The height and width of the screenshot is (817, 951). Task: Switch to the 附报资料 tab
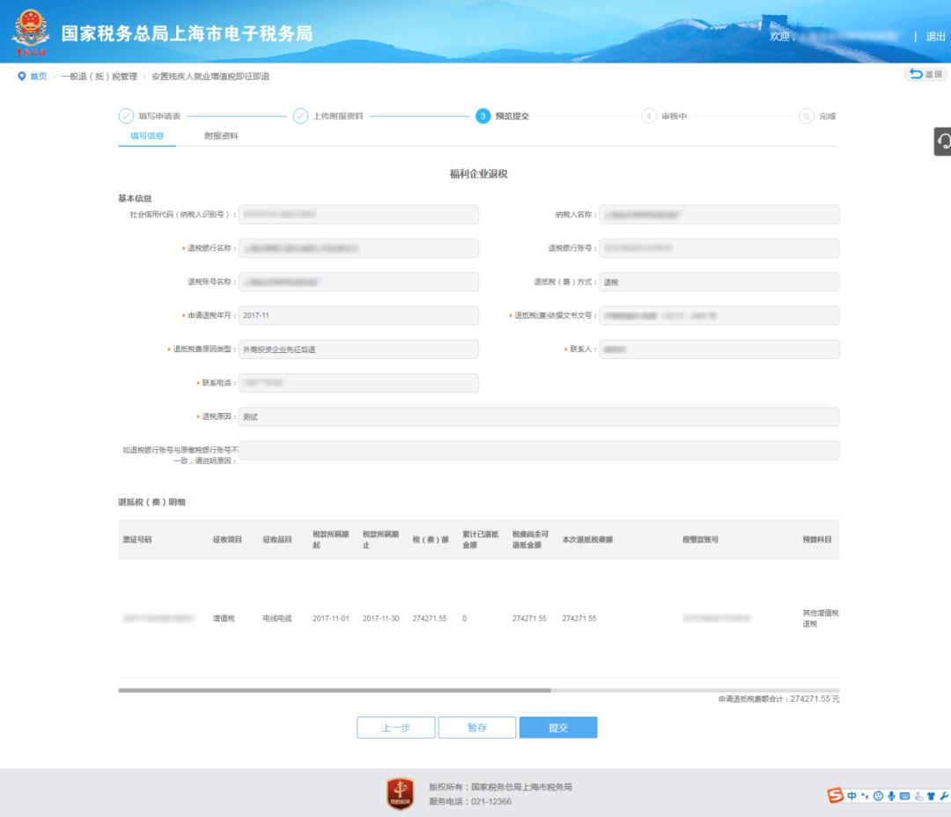221,136
